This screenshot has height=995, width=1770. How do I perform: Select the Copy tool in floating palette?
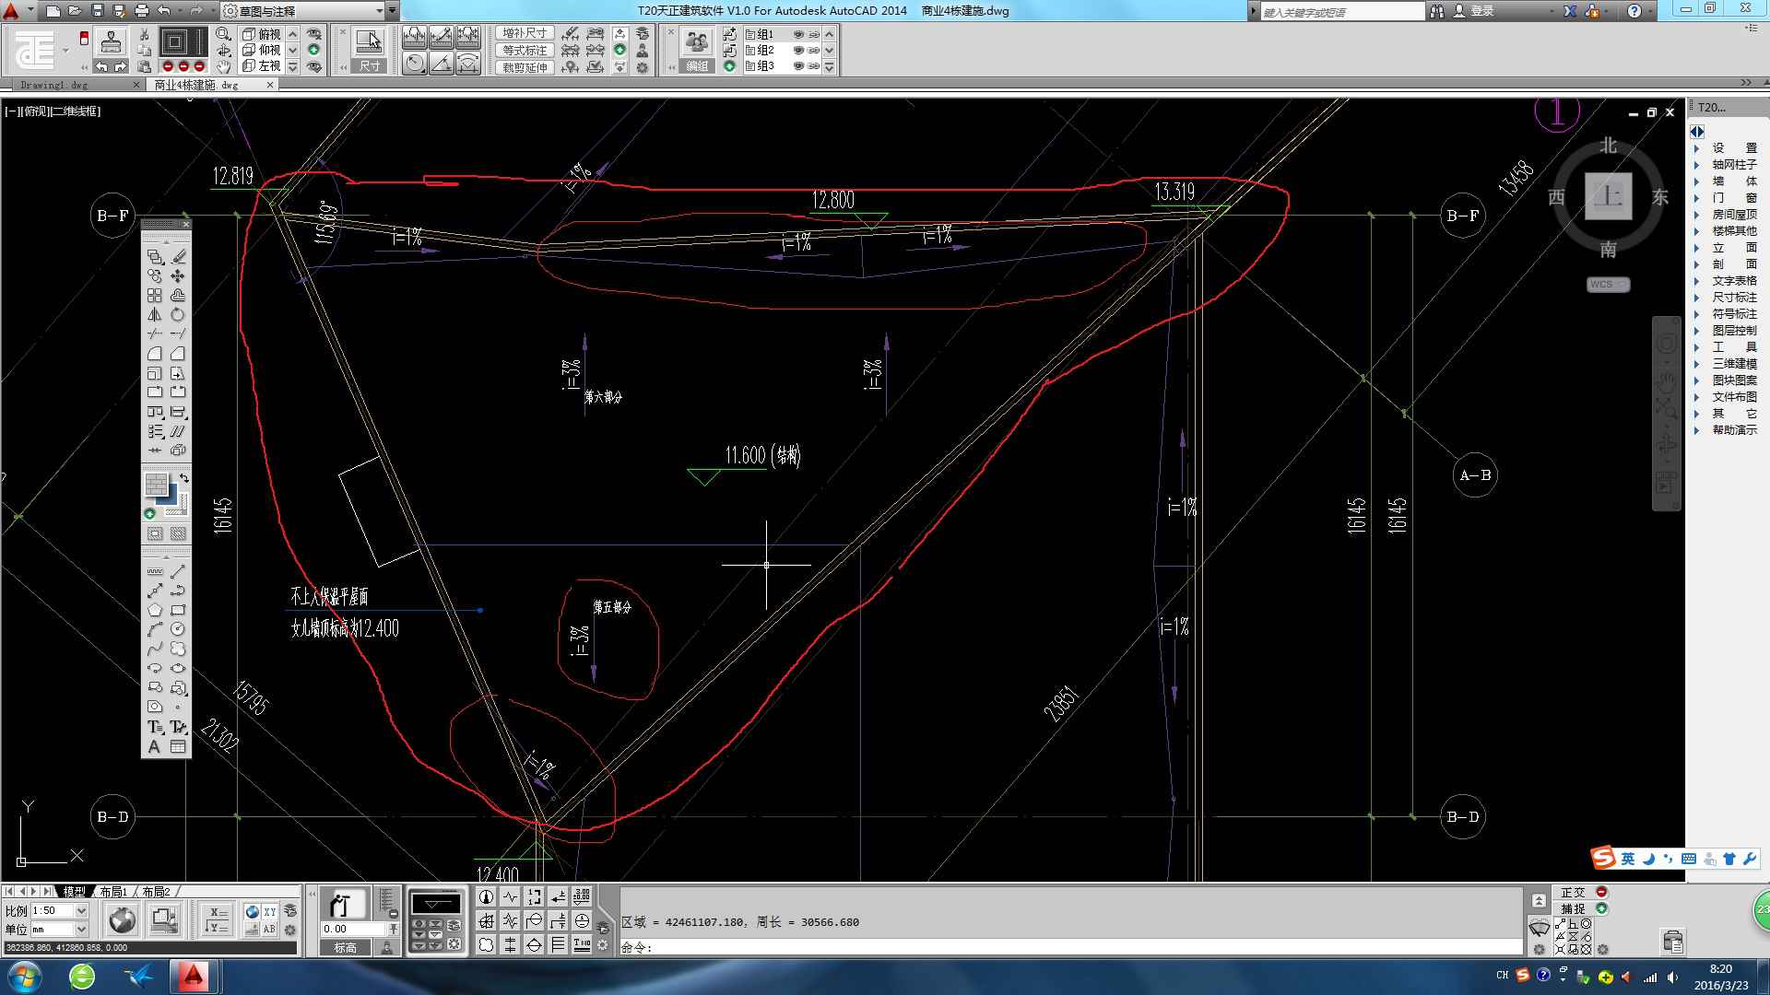coord(155,276)
